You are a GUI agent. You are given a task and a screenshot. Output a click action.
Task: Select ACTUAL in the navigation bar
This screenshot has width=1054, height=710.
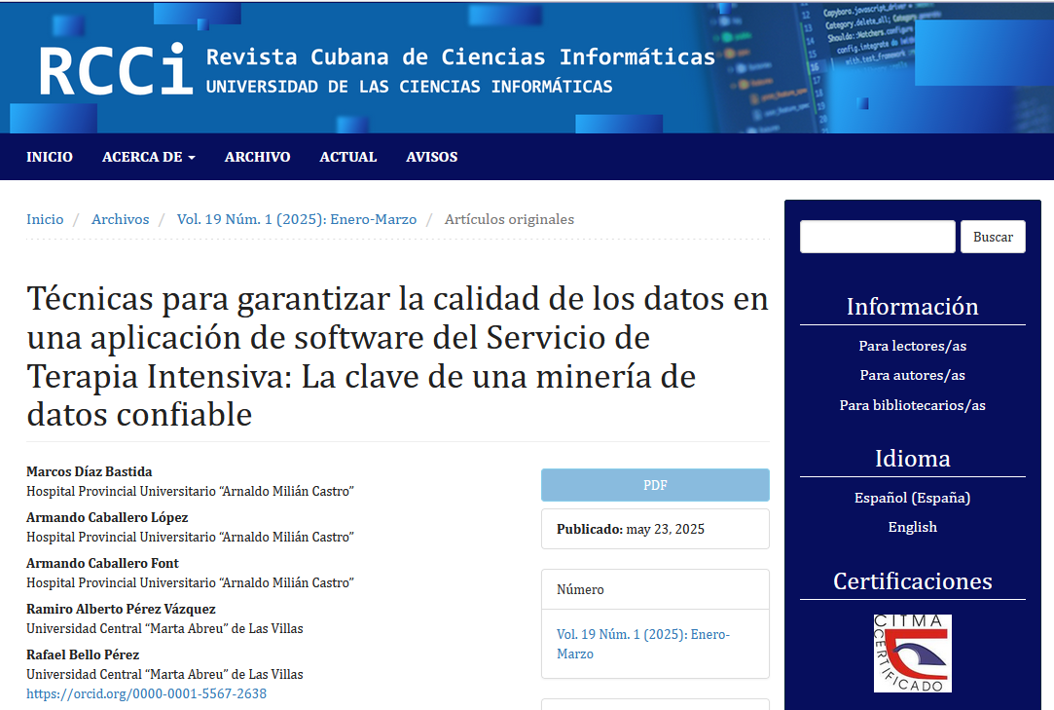tap(347, 157)
